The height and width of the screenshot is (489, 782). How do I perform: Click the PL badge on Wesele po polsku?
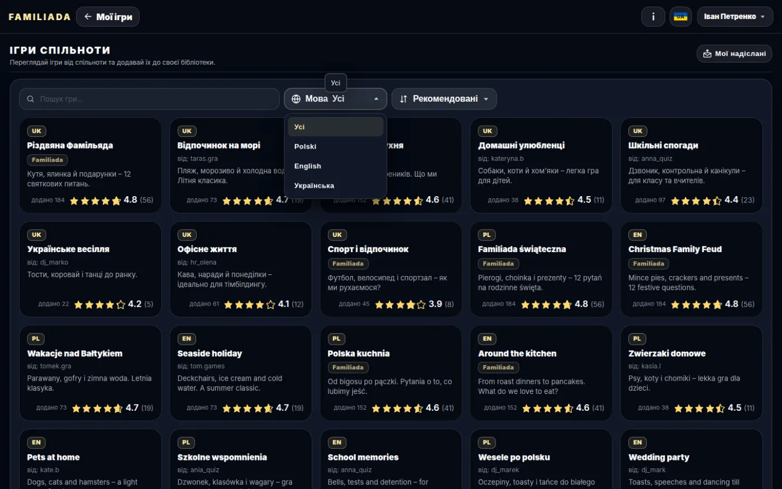(487, 443)
